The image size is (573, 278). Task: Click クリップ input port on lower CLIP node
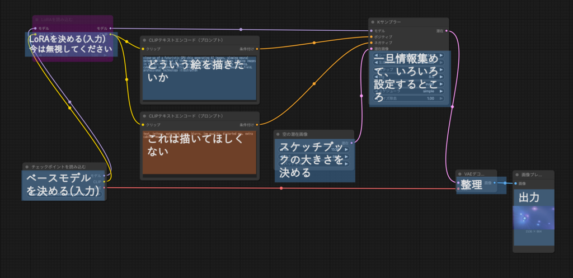point(143,124)
